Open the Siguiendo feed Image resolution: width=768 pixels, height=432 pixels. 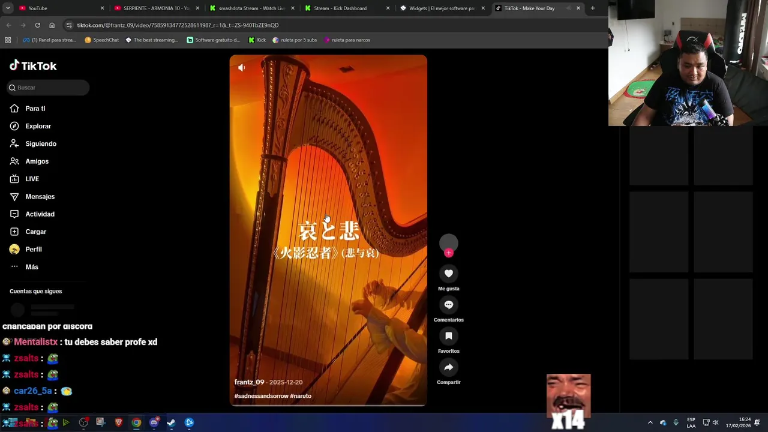41,144
